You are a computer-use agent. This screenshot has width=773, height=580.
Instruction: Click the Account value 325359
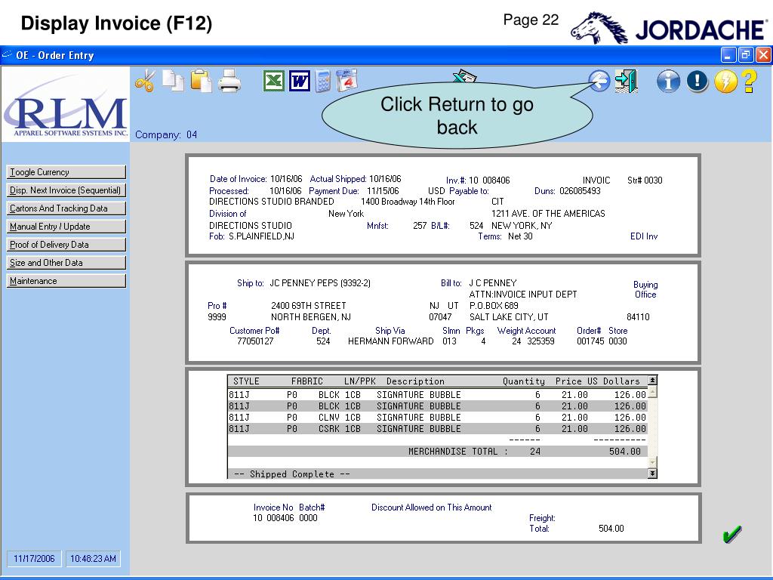point(540,341)
